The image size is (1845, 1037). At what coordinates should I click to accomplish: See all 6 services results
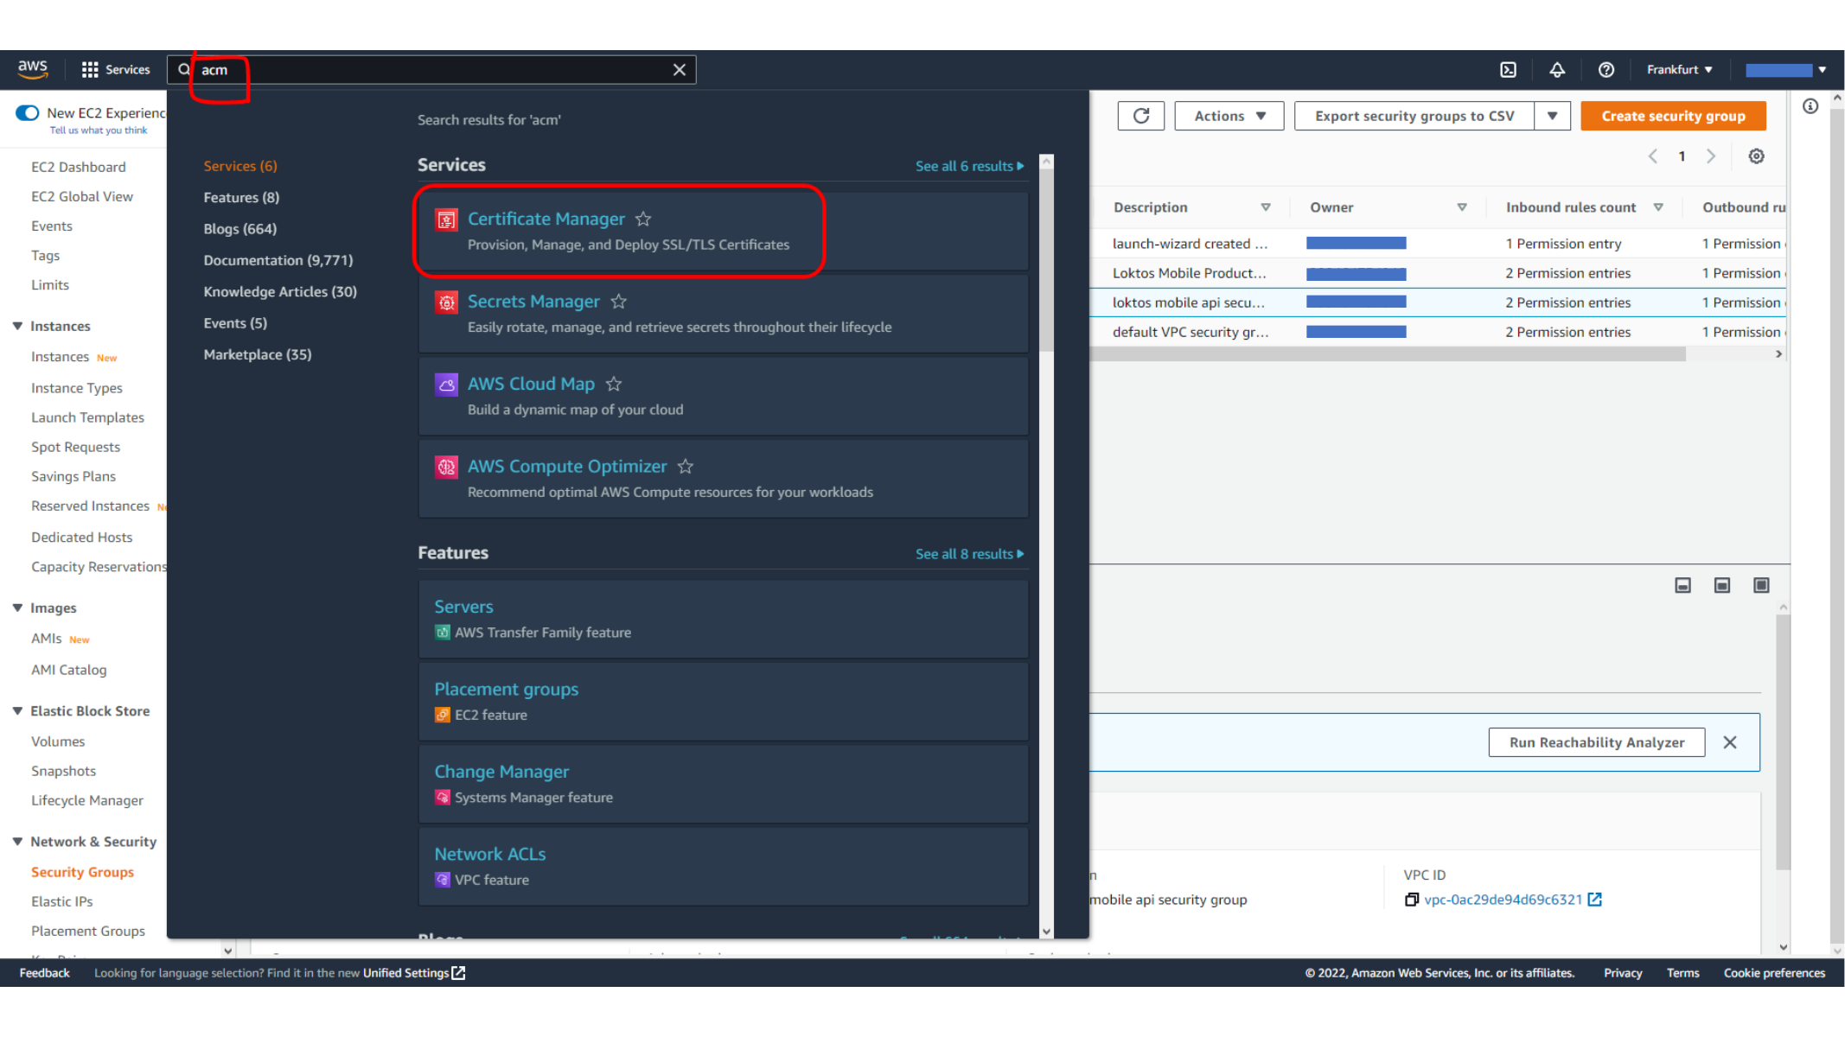[969, 166]
